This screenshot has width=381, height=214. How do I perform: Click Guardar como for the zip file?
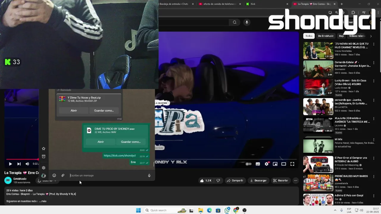tap(104, 111)
